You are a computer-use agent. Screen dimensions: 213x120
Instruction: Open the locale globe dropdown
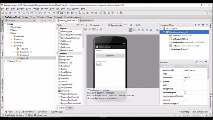[x=132, y=25]
